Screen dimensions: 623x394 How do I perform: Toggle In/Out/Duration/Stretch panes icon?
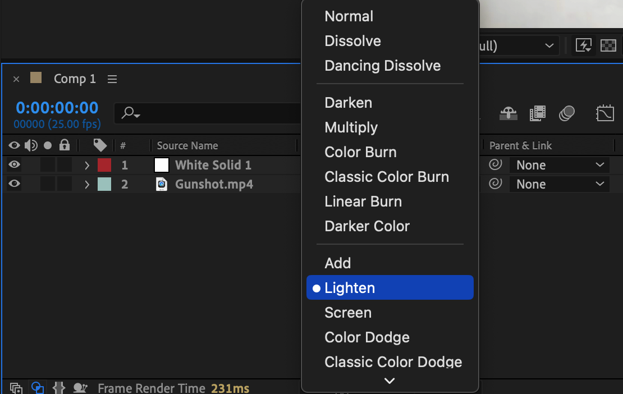[59, 388]
